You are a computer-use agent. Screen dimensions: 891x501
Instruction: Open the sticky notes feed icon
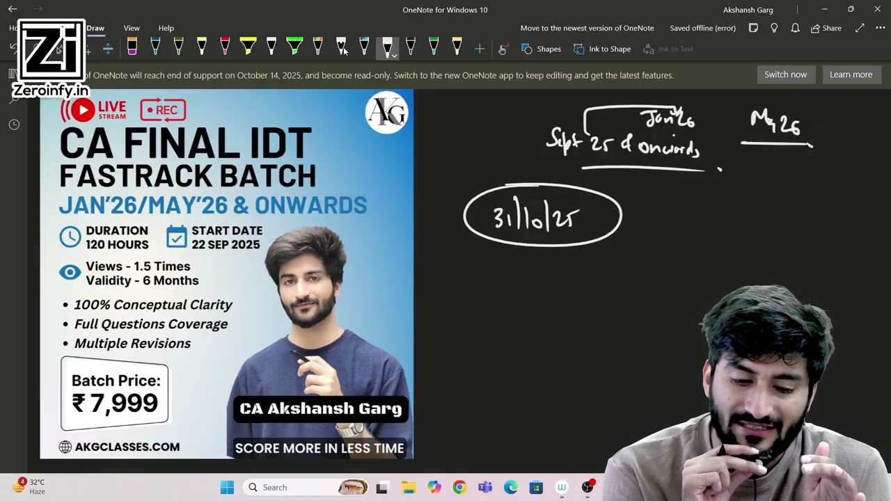(753, 28)
